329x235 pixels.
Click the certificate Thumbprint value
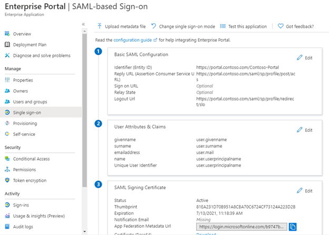246,207
